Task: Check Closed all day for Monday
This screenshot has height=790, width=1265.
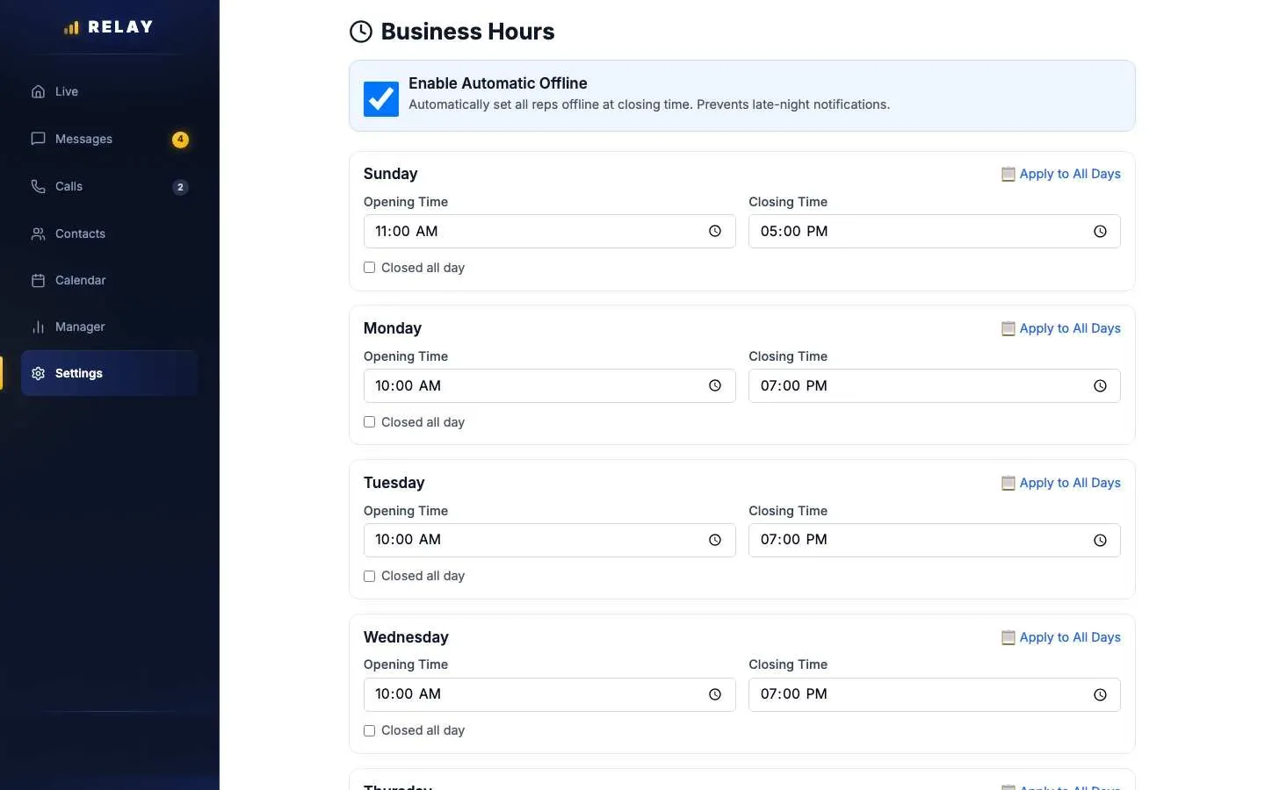Action: (x=369, y=422)
